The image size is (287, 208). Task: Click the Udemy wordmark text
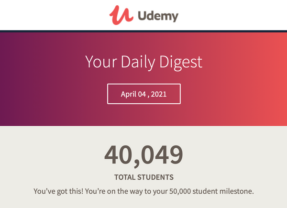click(x=158, y=16)
